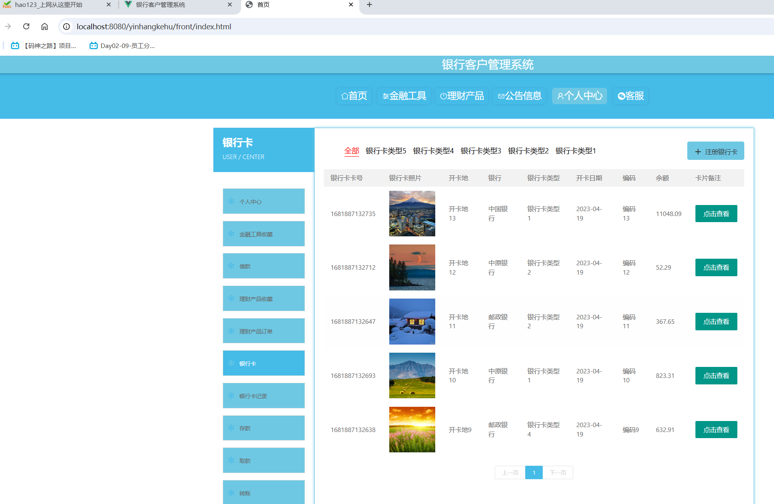
Task: Open mountain meadow card photo
Action: click(412, 375)
